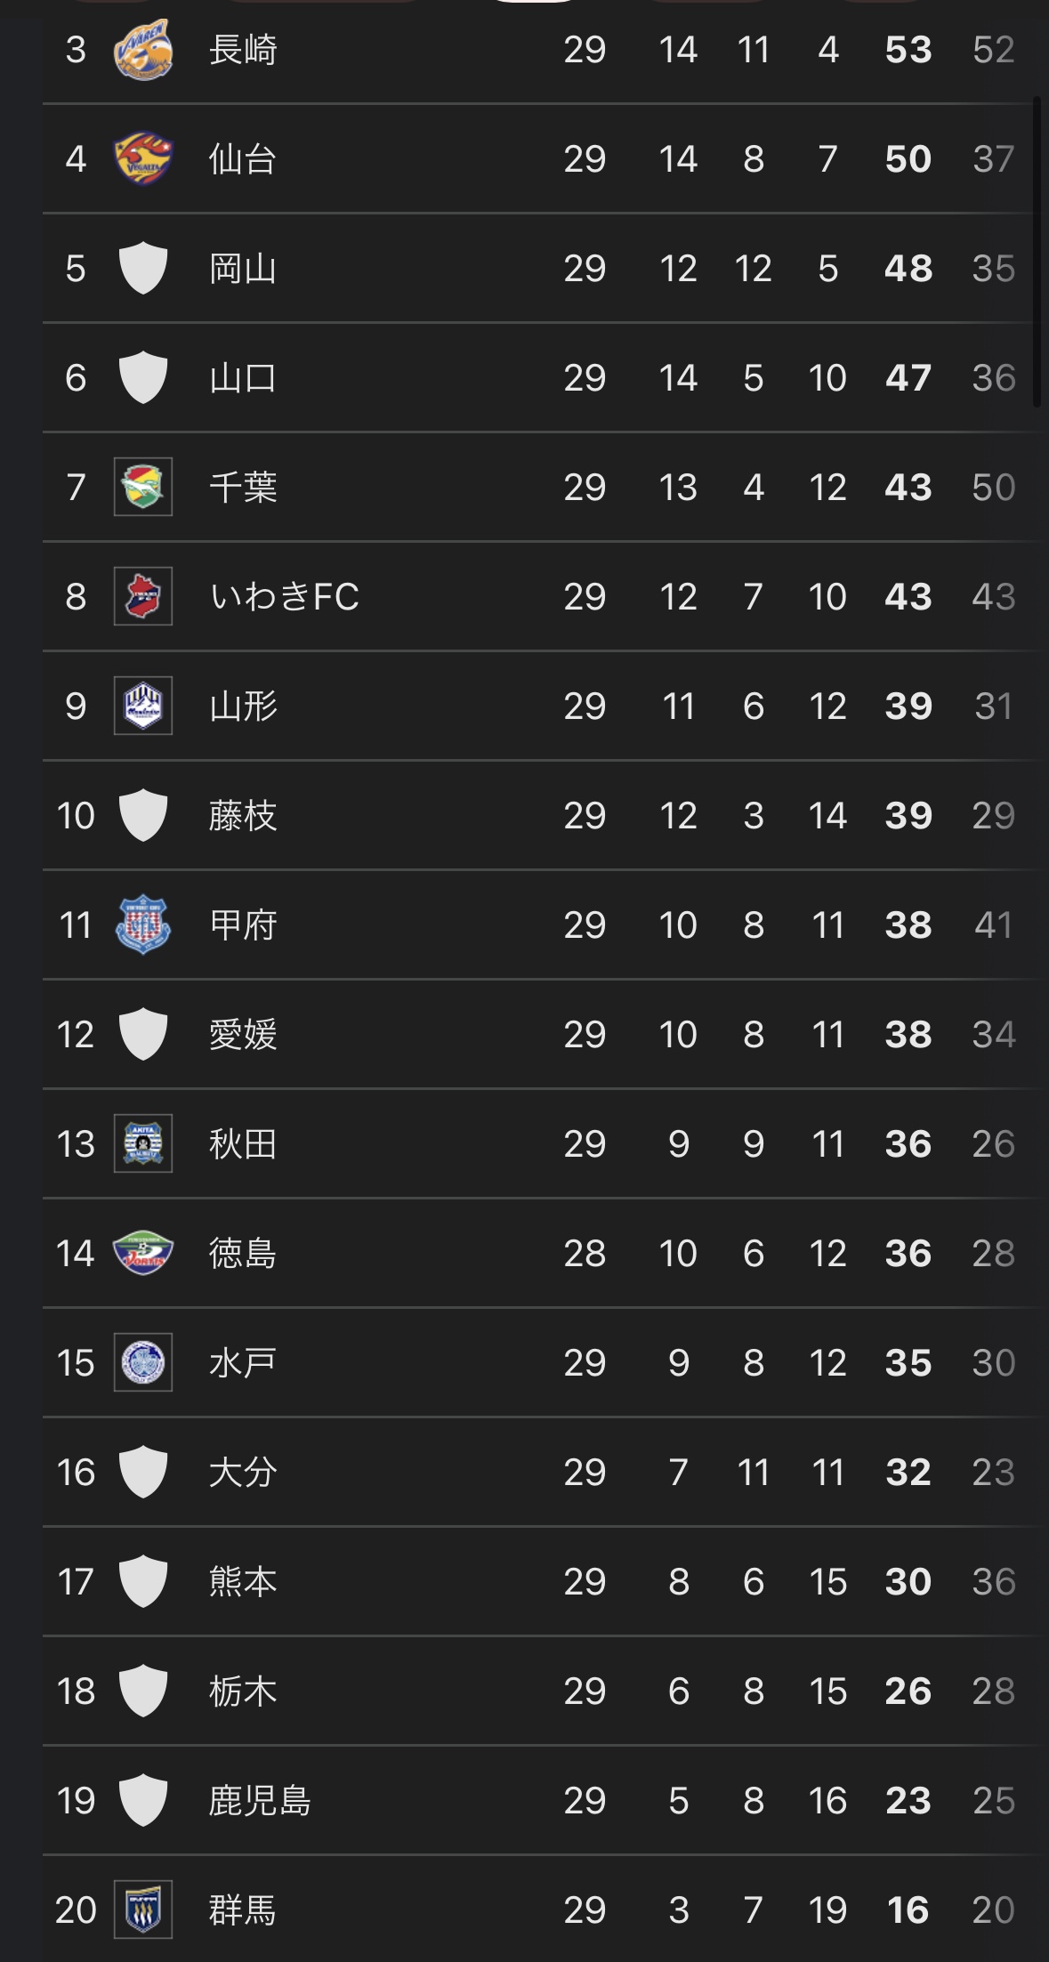The width and height of the screenshot is (1049, 1962).
Task: Open the 甲府 team crest
Action: coord(142,924)
